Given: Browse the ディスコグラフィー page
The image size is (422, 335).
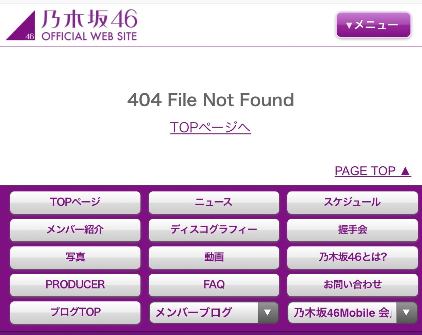Looking at the screenshot, I should point(214,230).
